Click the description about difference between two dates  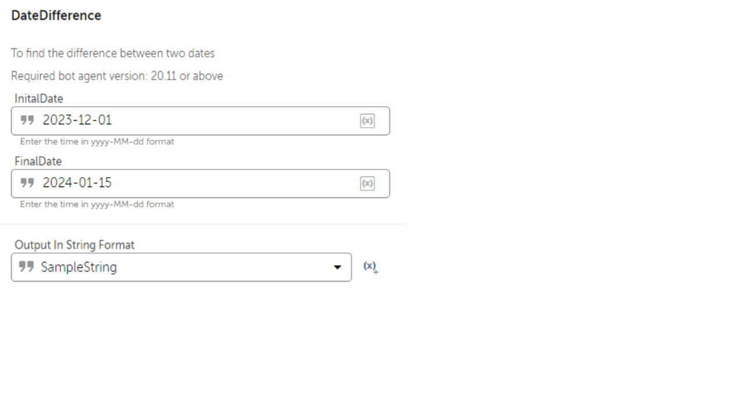(x=113, y=53)
